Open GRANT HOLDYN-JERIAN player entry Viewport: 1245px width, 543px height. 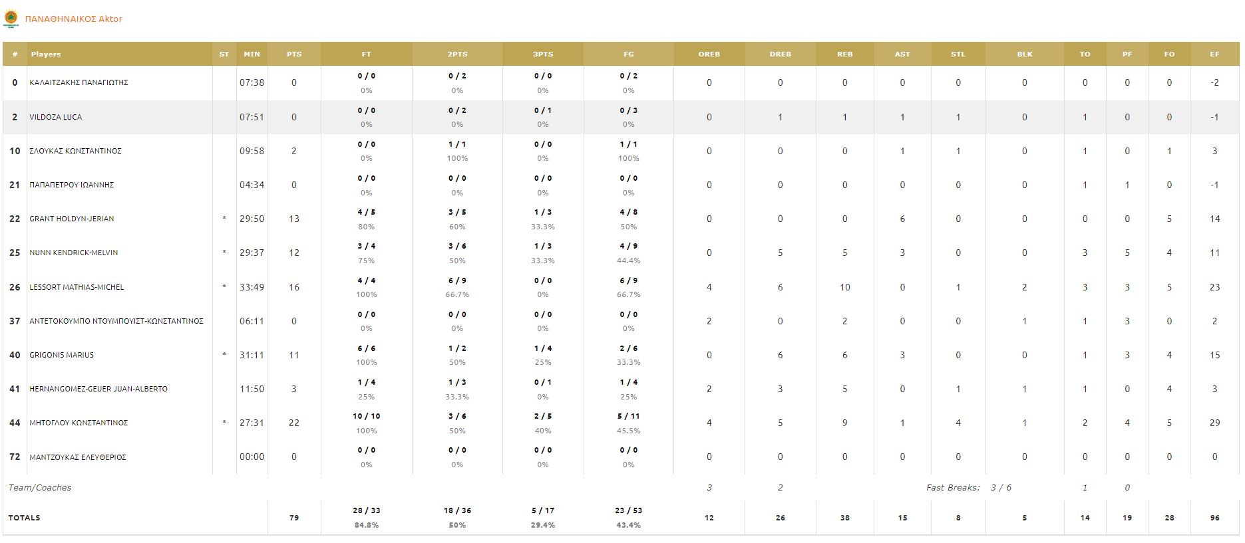click(72, 219)
